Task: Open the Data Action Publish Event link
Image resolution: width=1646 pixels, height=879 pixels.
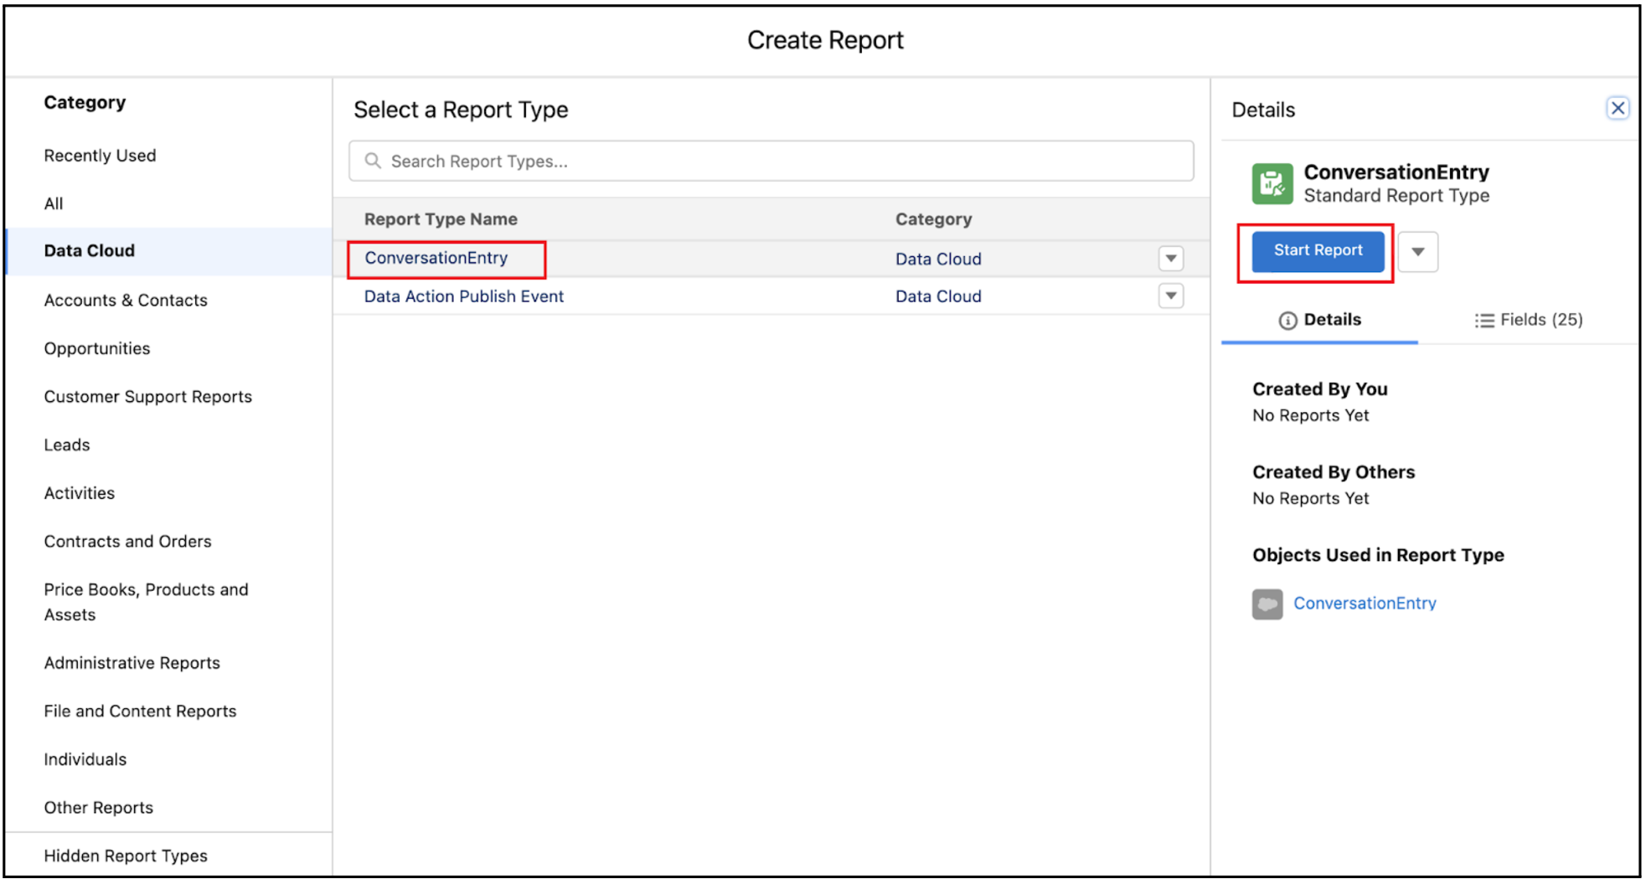Action: coord(463,296)
